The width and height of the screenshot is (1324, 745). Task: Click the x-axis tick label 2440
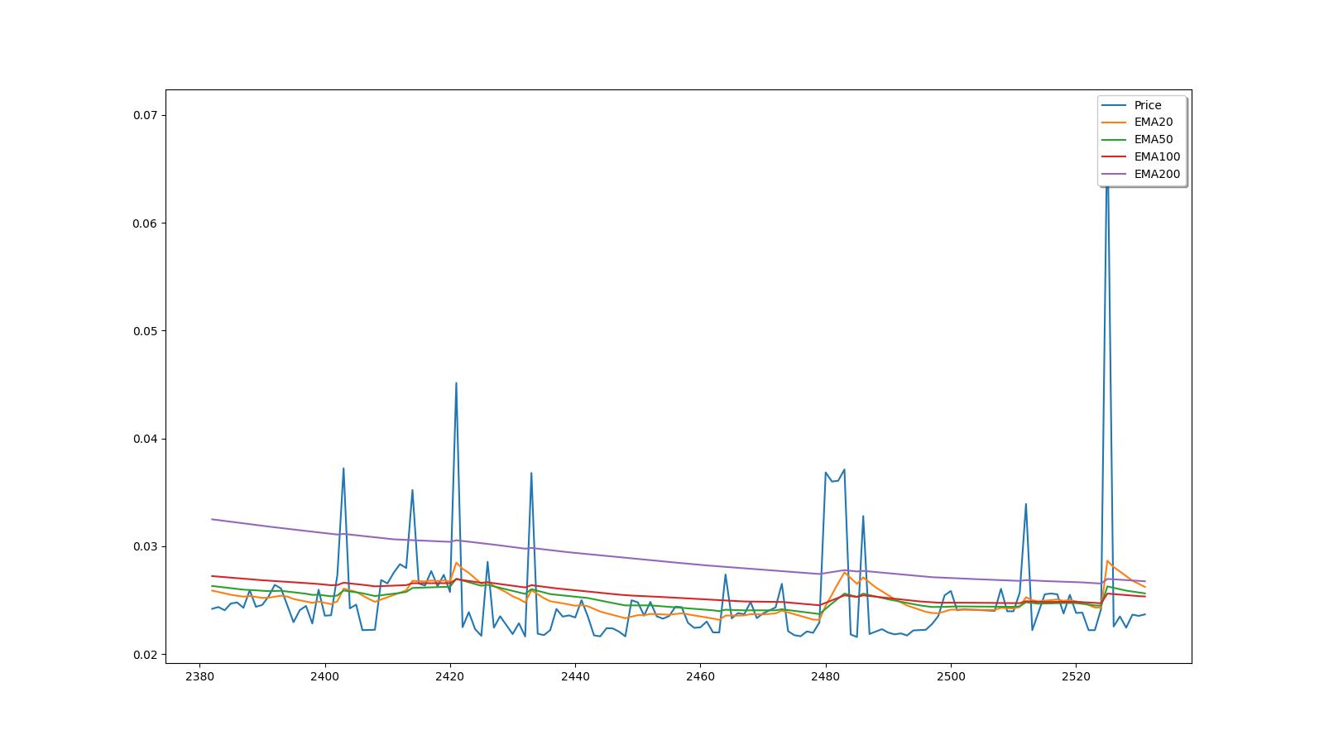pyautogui.click(x=575, y=676)
